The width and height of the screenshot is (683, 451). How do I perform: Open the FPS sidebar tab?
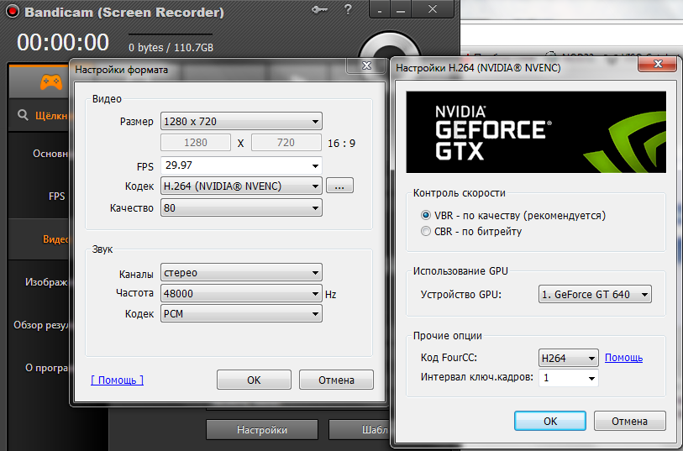(x=39, y=197)
